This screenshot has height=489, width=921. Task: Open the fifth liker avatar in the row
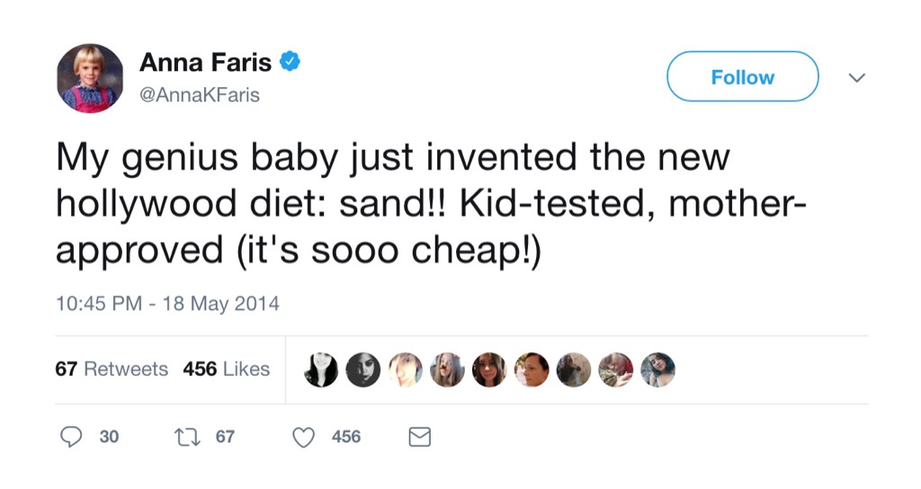(x=488, y=369)
